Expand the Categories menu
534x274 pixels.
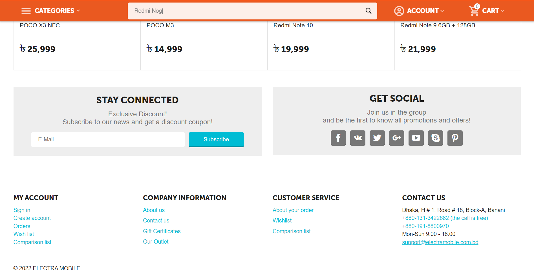point(51,11)
